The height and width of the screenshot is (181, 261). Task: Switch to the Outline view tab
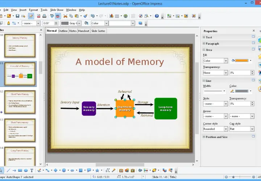point(63,31)
